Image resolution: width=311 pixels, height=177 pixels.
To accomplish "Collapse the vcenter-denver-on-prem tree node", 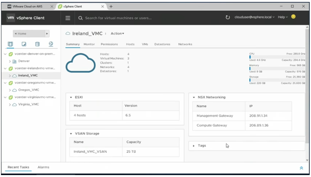I will coord(5,54).
